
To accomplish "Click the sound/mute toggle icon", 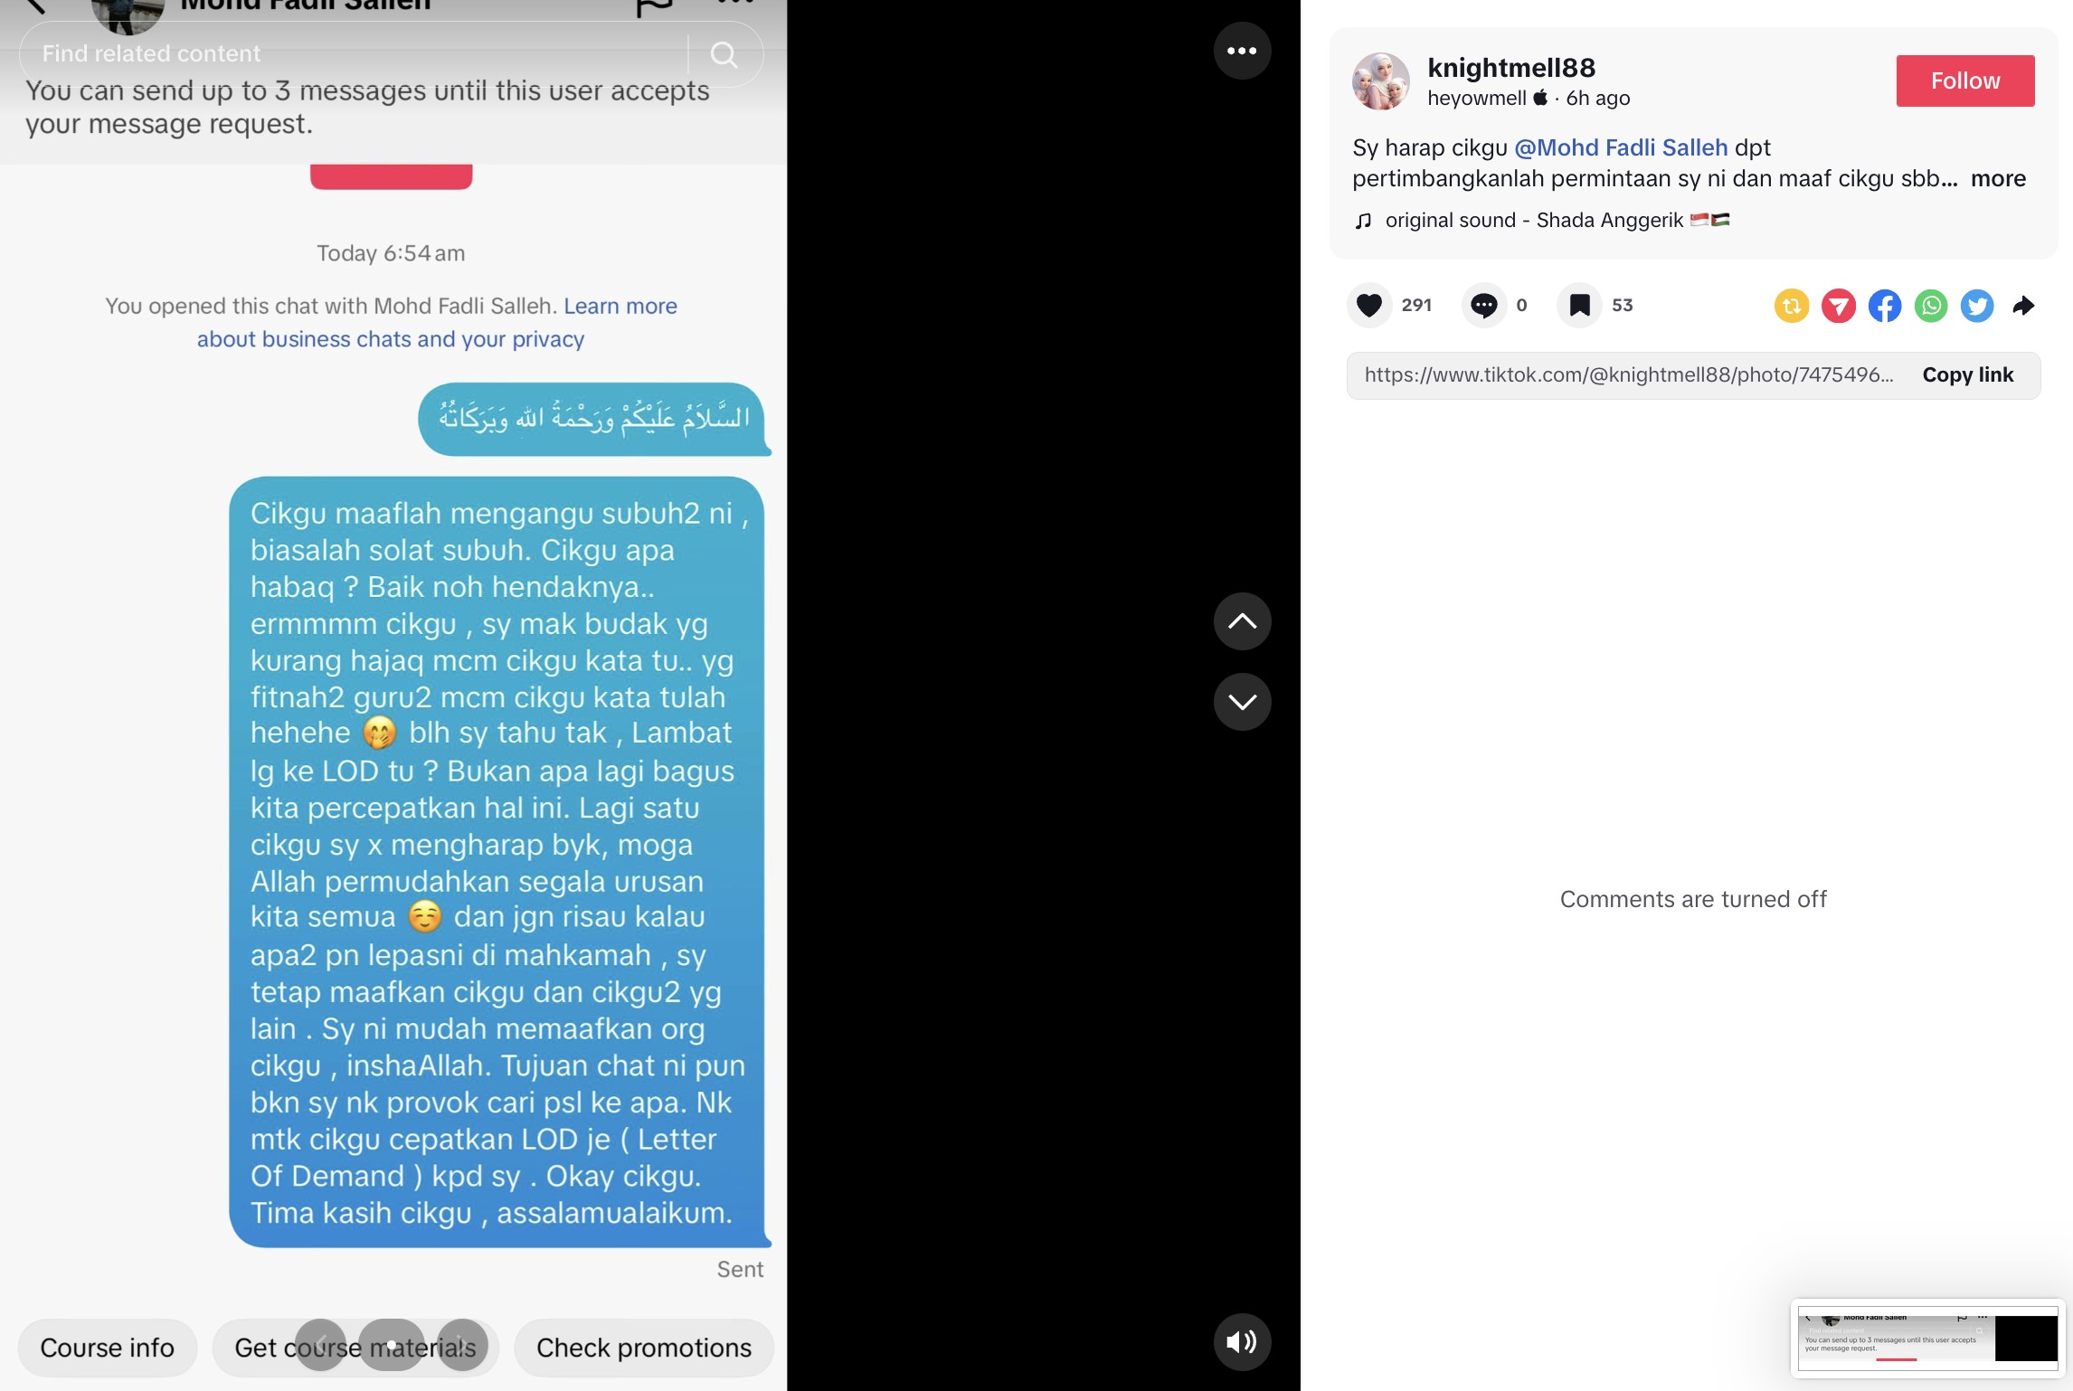I will coord(1241,1341).
